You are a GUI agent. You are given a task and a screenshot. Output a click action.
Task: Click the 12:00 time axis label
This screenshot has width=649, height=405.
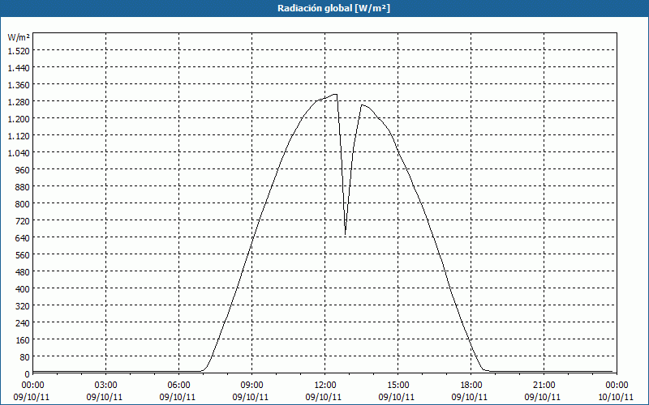pyautogui.click(x=325, y=386)
